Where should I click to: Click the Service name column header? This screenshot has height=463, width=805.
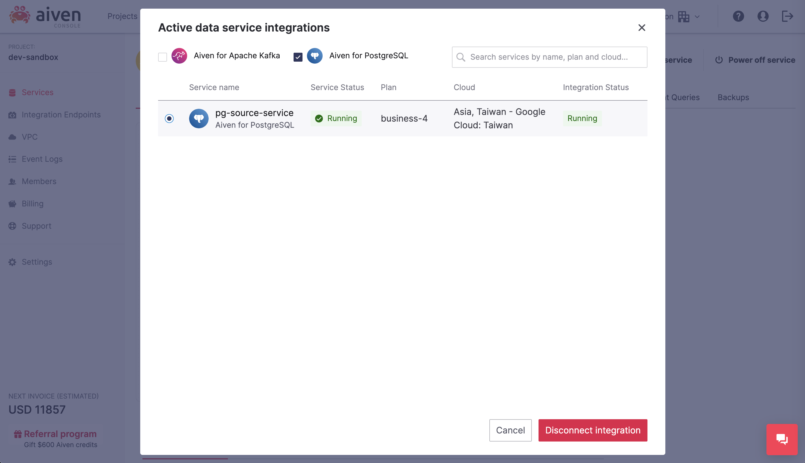click(214, 88)
